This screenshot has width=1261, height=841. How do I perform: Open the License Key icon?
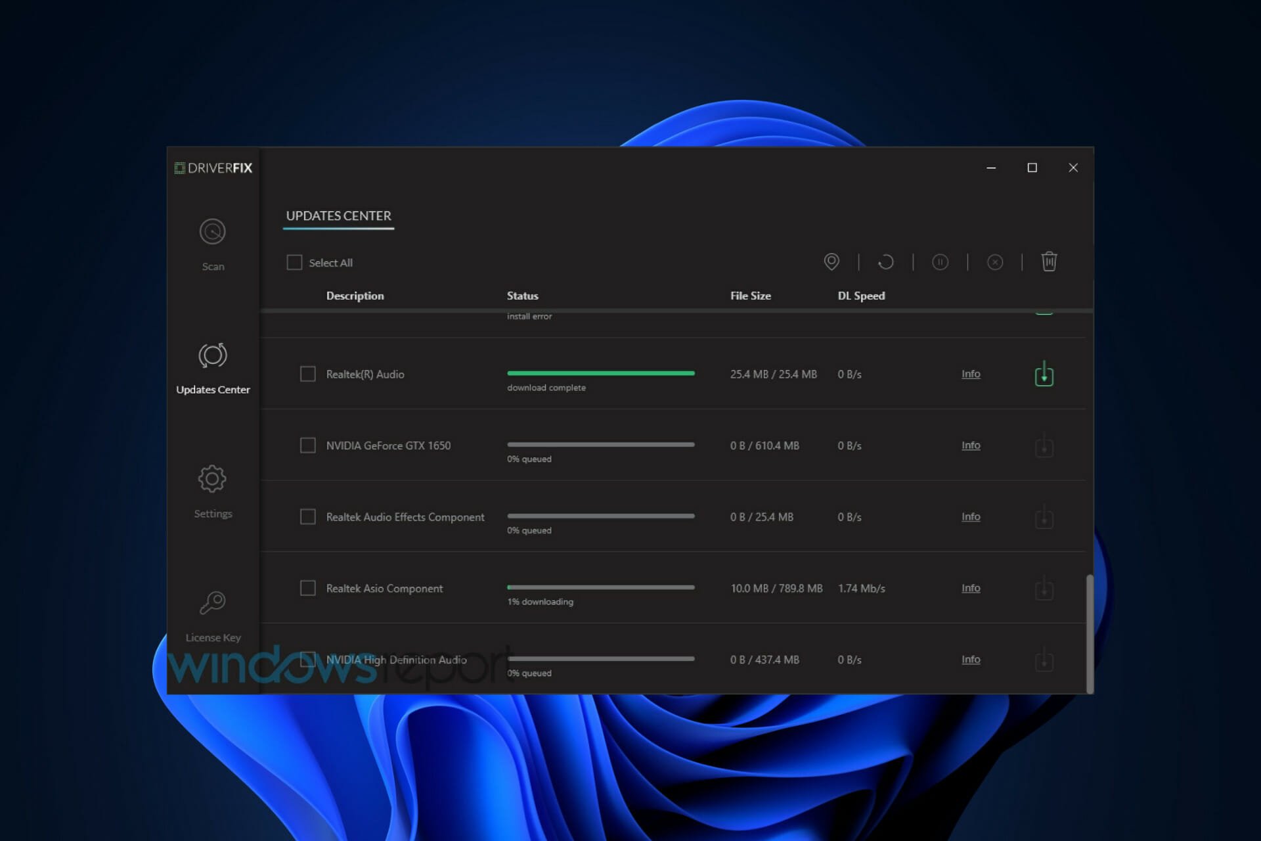(x=212, y=602)
